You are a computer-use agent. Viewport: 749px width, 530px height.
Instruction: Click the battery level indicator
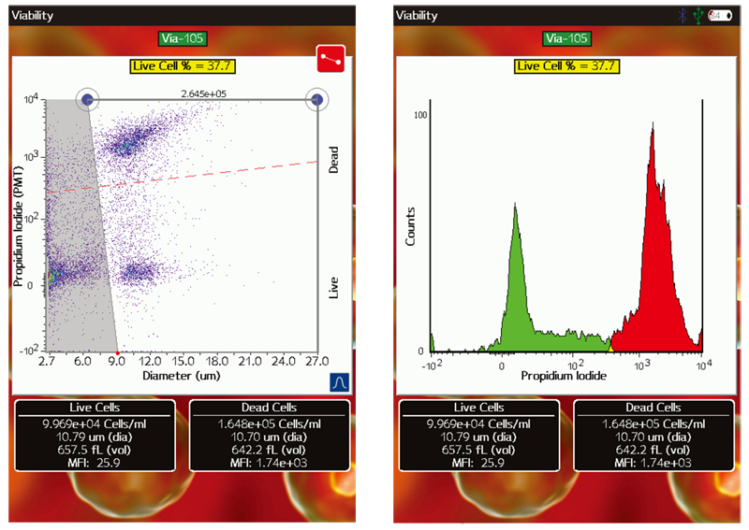[720, 15]
